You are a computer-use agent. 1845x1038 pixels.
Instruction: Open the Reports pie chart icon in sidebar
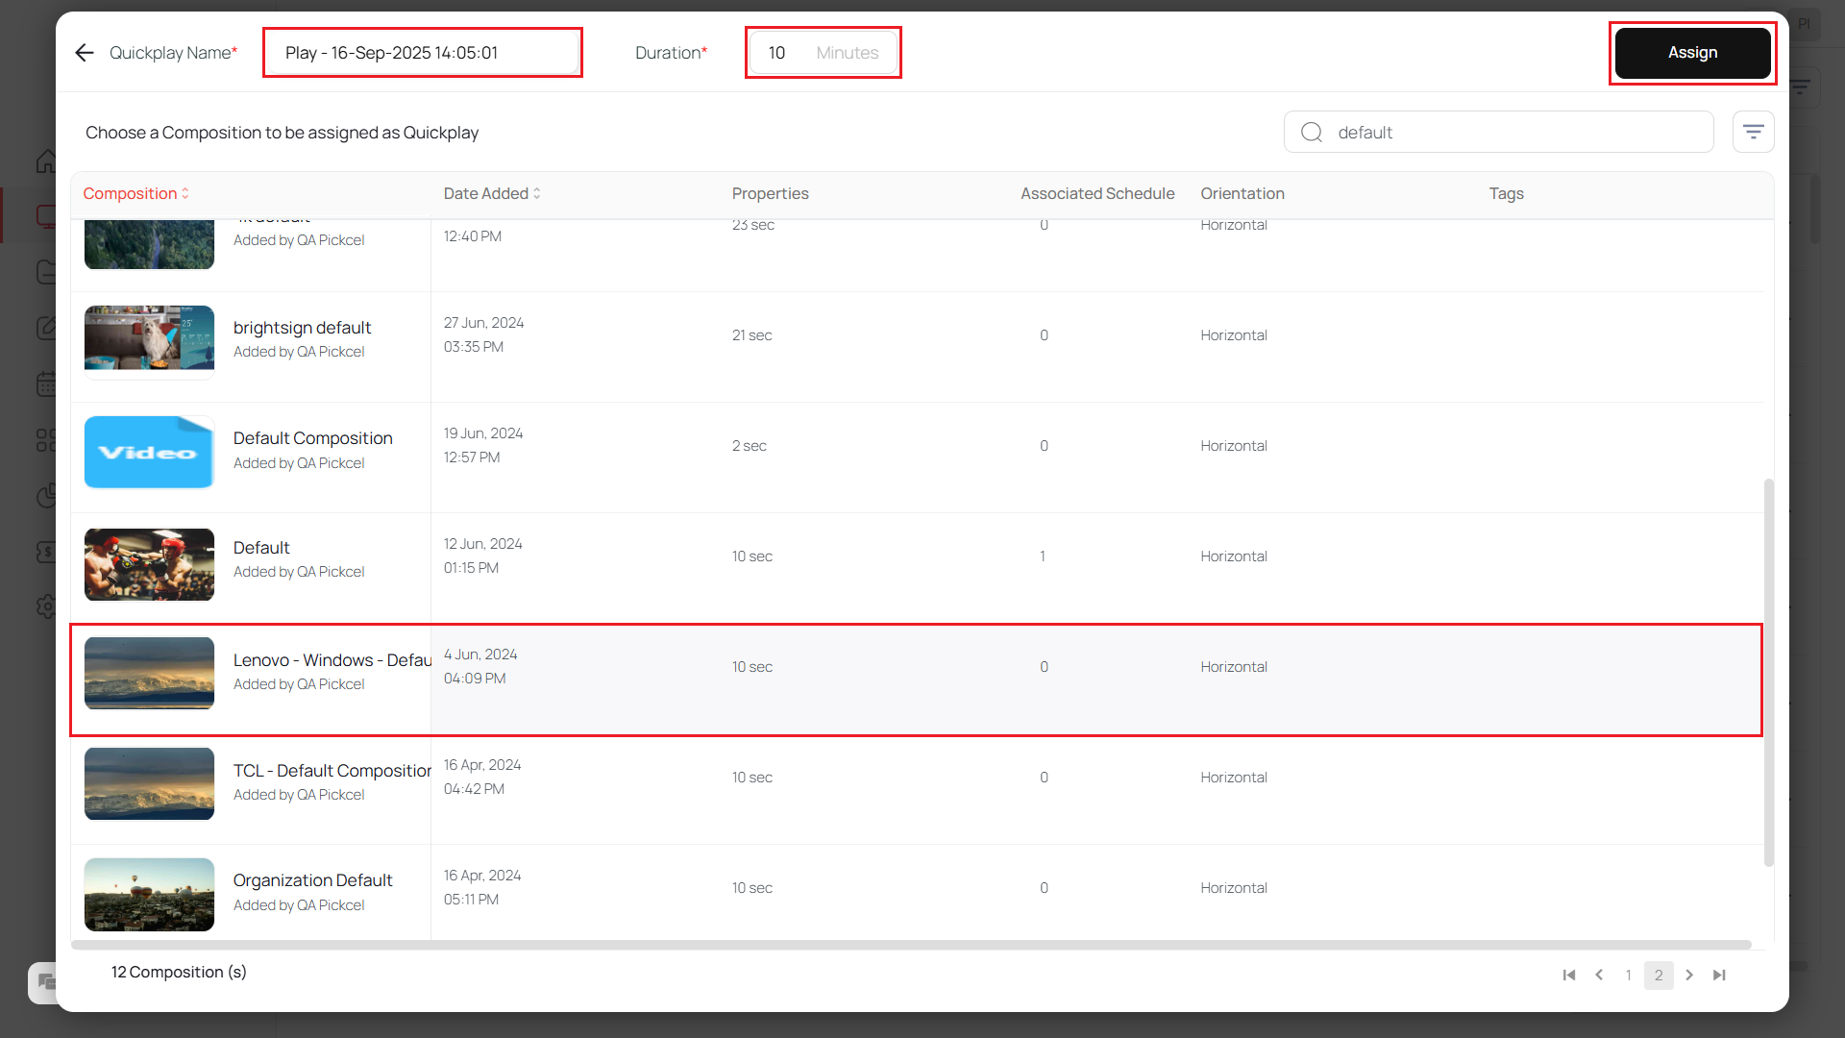46,497
